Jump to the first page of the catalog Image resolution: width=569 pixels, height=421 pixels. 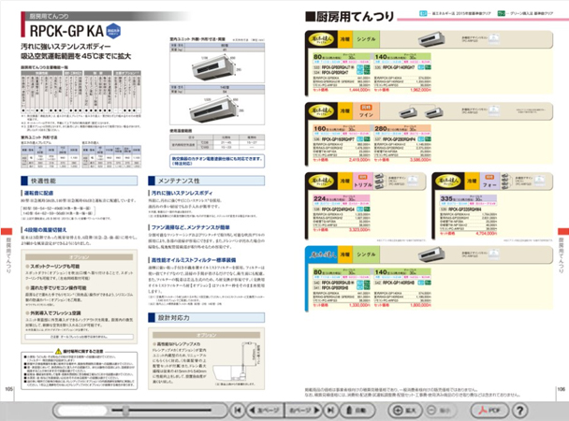point(238,410)
